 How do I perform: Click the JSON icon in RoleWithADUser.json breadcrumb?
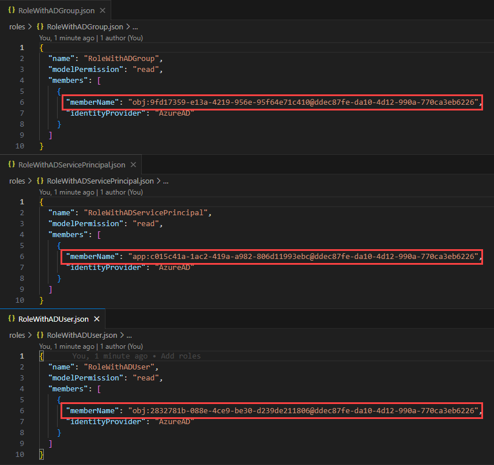pos(40,335)
